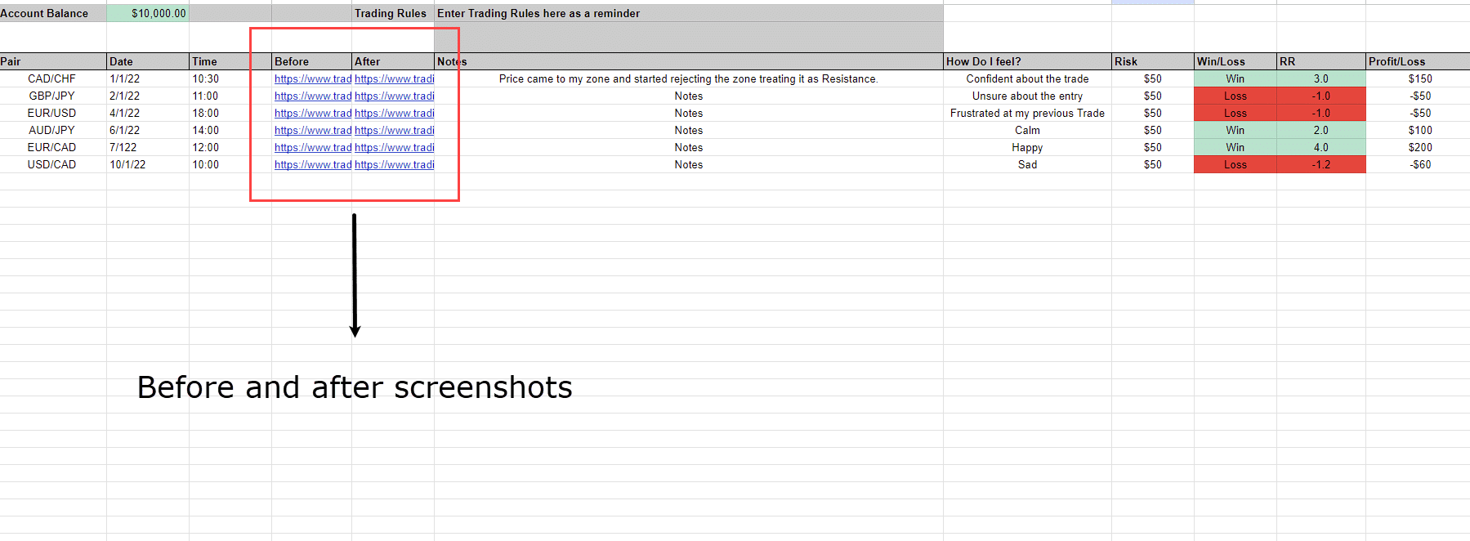Select the 10:30 time cell
The height and width of the screenshot is (541, 1470).
(230, 79)
